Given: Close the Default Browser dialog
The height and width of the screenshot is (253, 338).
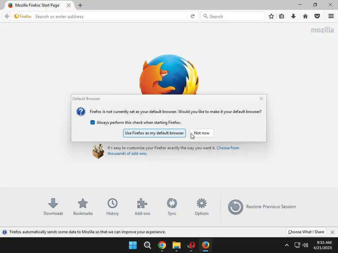Looking at the screenshot, I should pos(261,98).
